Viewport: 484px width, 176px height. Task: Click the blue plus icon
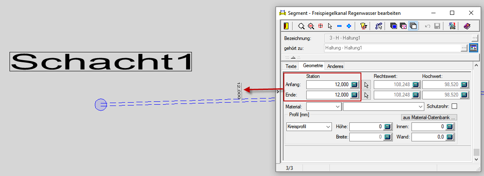(x=349, y=26)
